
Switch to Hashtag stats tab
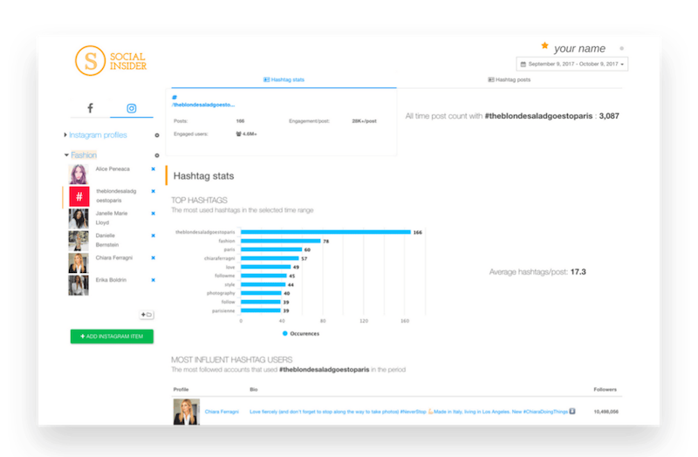[x=284, y=79]
